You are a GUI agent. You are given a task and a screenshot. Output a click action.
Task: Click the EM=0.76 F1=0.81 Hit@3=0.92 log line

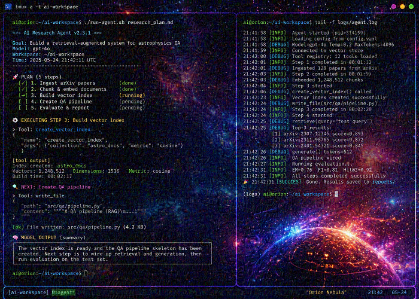[x=307, y=170]
